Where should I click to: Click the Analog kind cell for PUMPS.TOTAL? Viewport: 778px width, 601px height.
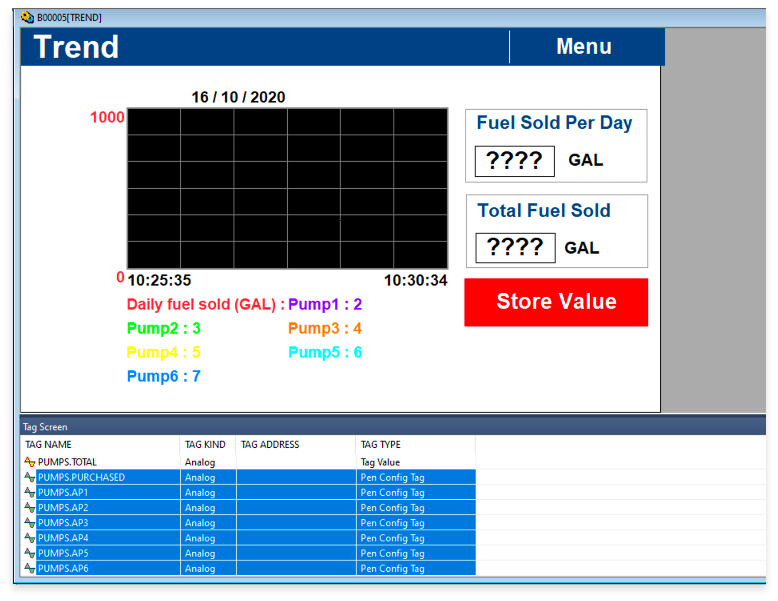[x=208, y=462]
